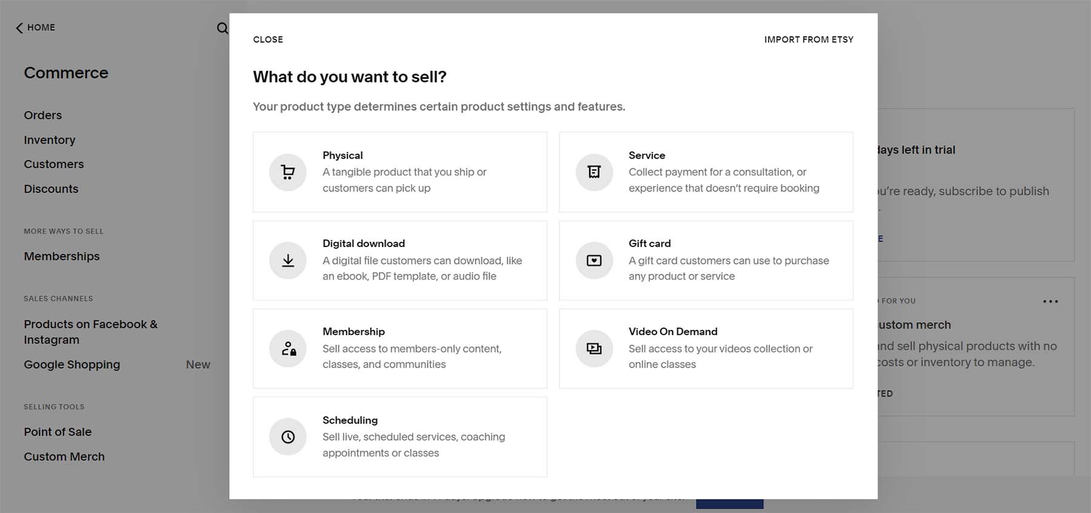Screen dimensions: 1091x513
Task: Choose the Scheduling product type title
Action: (350, 420)
